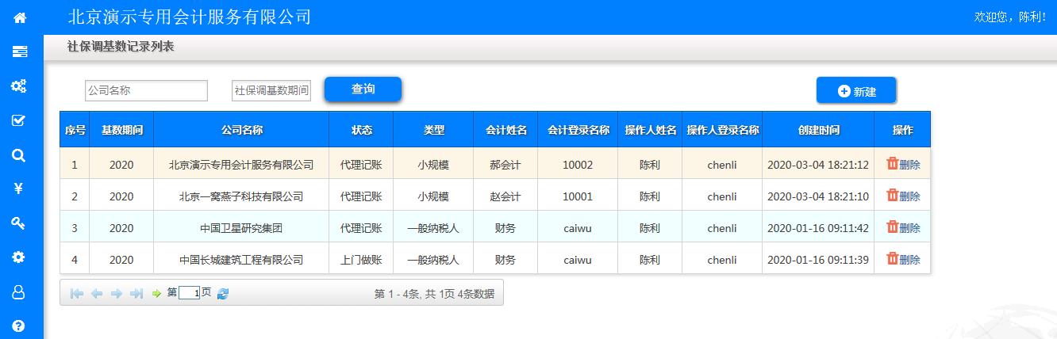The width and height of the screenshot is (1057, 339).
Task: Select cell 北京一窝燕子科技有限公司
Action: coord(241,196)
